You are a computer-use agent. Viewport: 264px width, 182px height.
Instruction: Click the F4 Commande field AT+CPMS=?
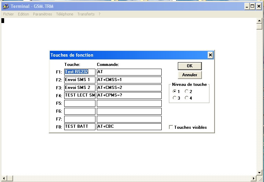(x=129, y=95)
